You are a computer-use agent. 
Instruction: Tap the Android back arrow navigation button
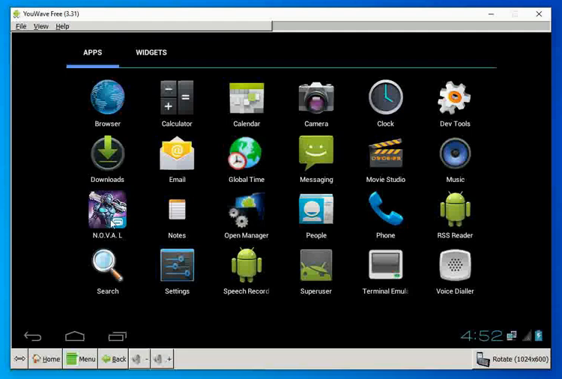coord(33,336)
